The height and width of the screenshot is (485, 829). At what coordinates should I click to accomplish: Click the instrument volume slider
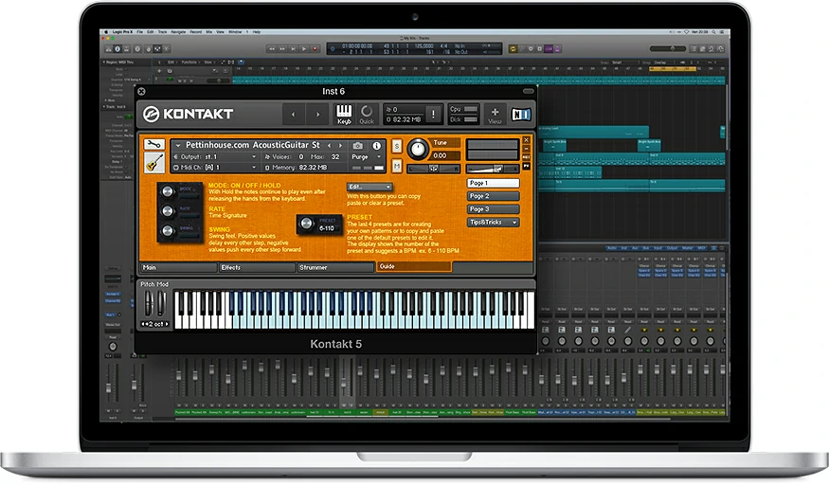point(492,169)
